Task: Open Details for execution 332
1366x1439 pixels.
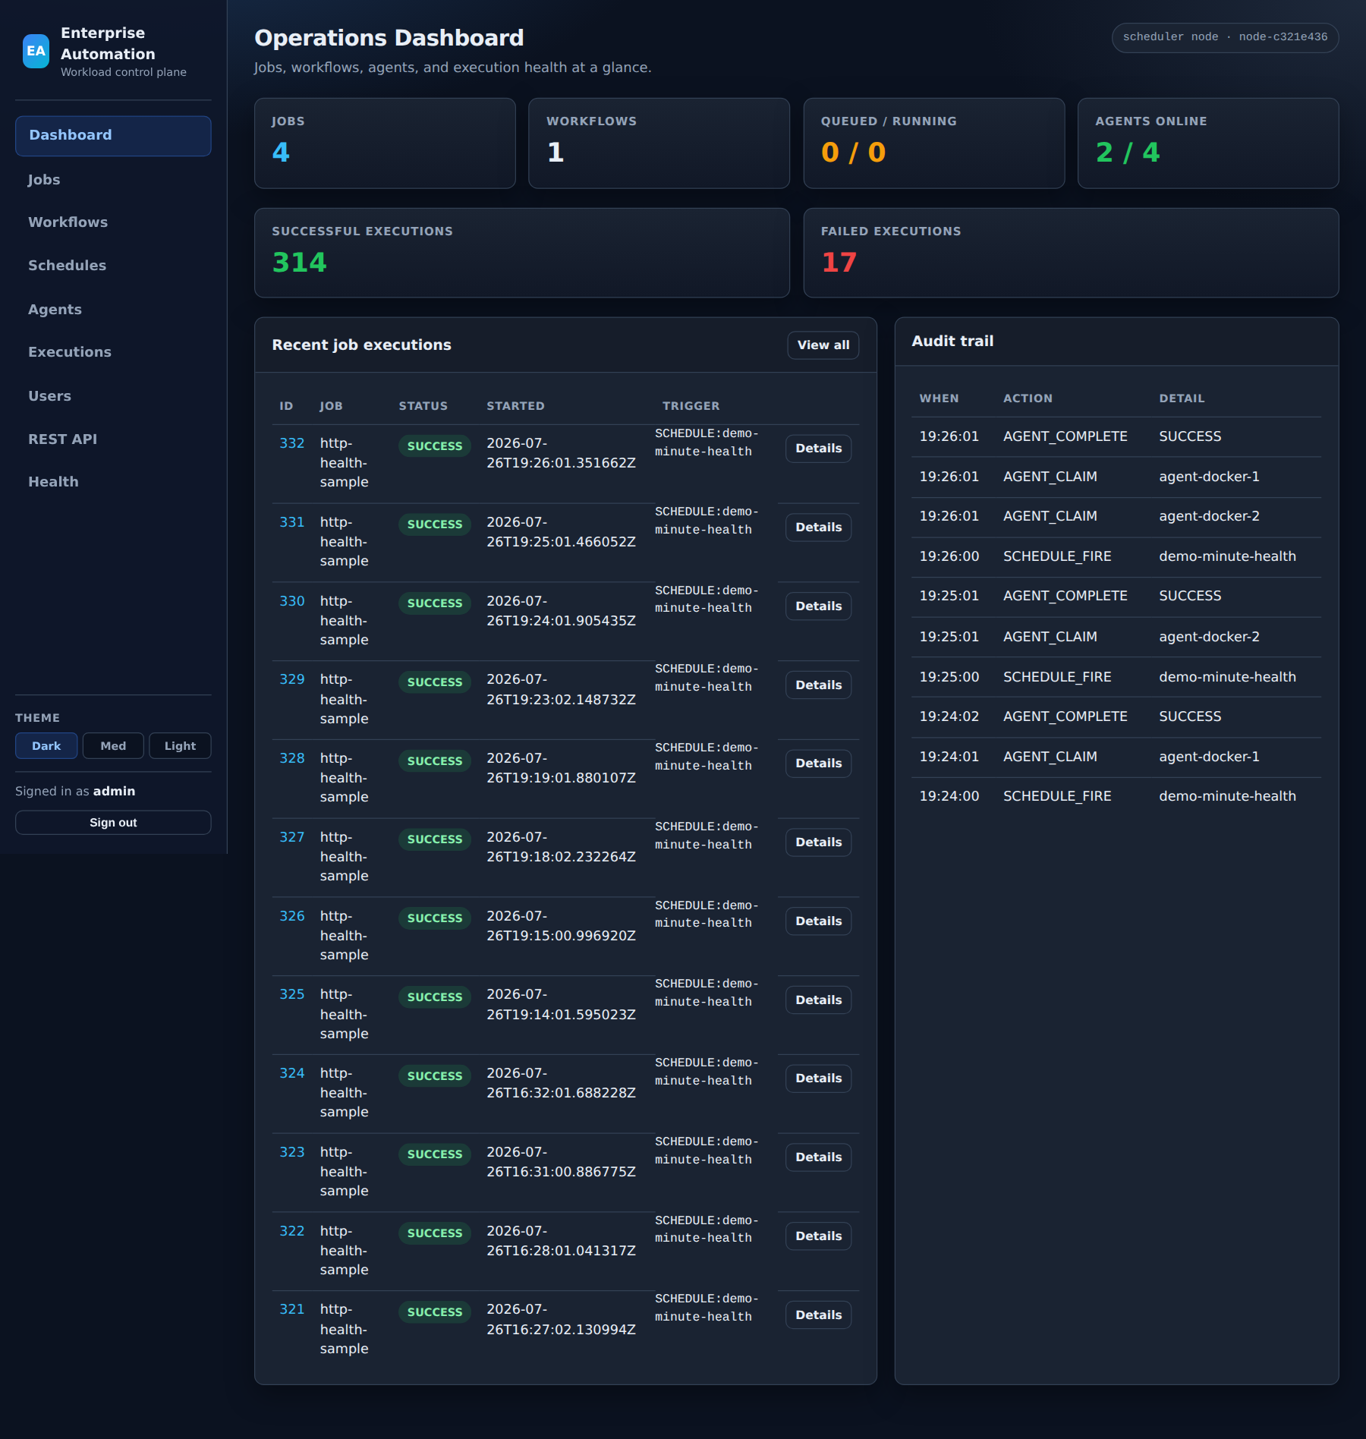Action: [x=818, y=449]
